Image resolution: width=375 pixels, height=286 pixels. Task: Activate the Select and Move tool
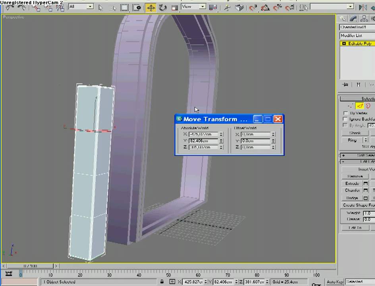151,8
